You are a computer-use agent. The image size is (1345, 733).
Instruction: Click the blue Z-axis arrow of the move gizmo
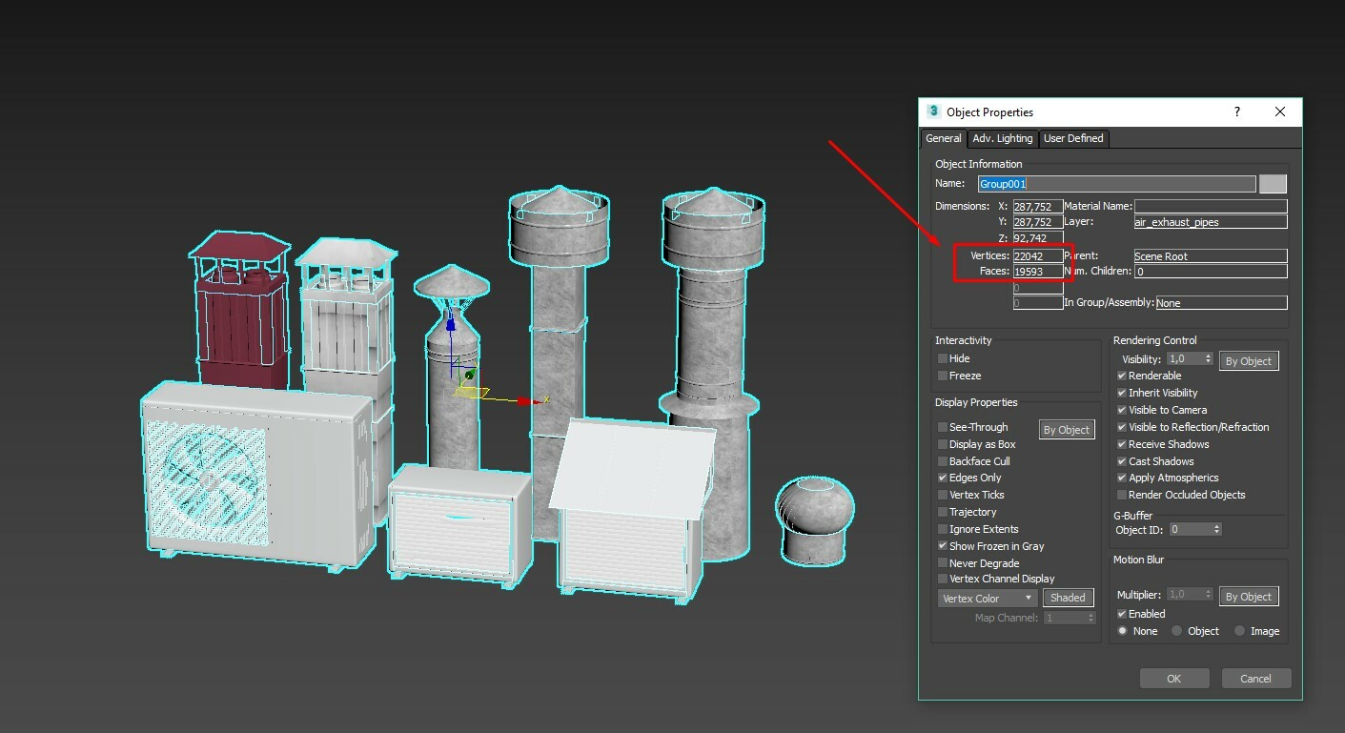click(x=450, y=327)
